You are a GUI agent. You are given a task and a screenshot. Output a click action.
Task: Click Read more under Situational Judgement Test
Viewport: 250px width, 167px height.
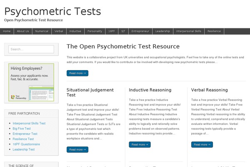click(x=77, y=149)
